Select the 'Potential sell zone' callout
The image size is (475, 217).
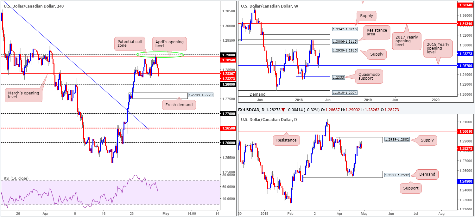130,44
